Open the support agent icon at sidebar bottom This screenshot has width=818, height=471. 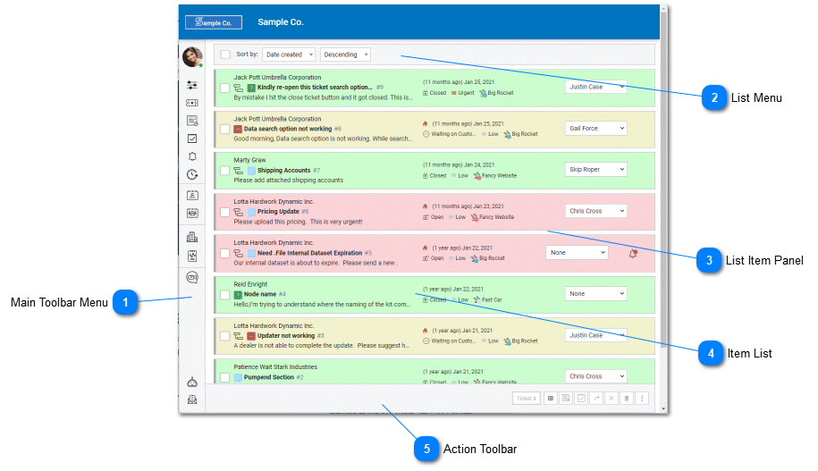click(192, 400)
